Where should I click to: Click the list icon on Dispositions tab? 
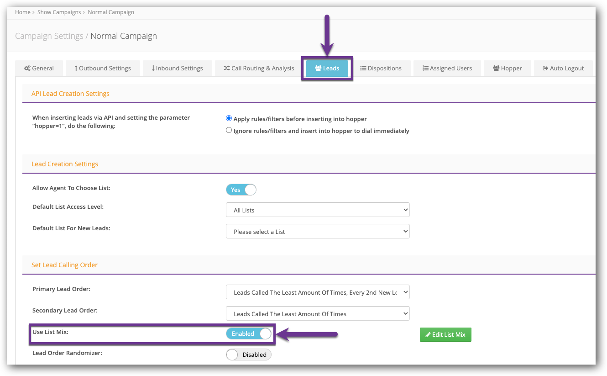363,68
